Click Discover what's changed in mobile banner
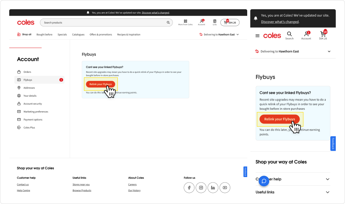 [280, 22]
